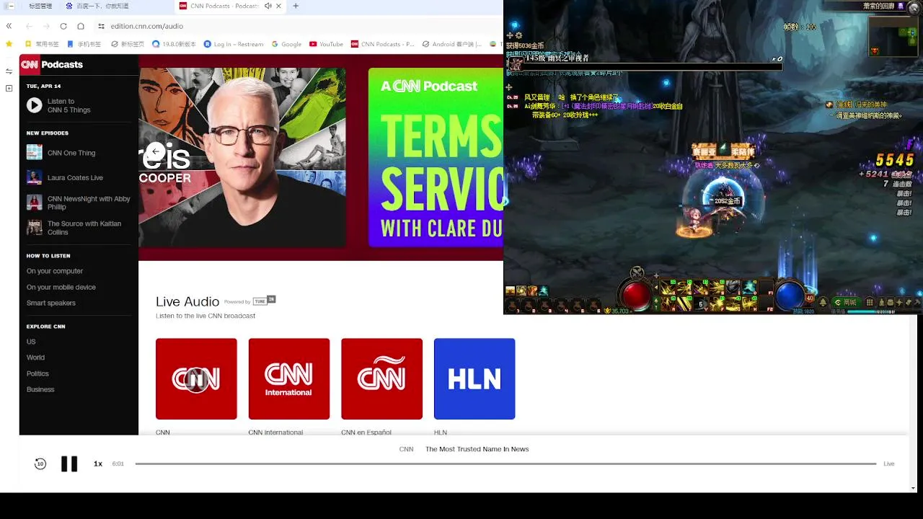Play Listen to CNN 5 Things
Viewport: 923px width, 519px height.
[x=34, y=106]
